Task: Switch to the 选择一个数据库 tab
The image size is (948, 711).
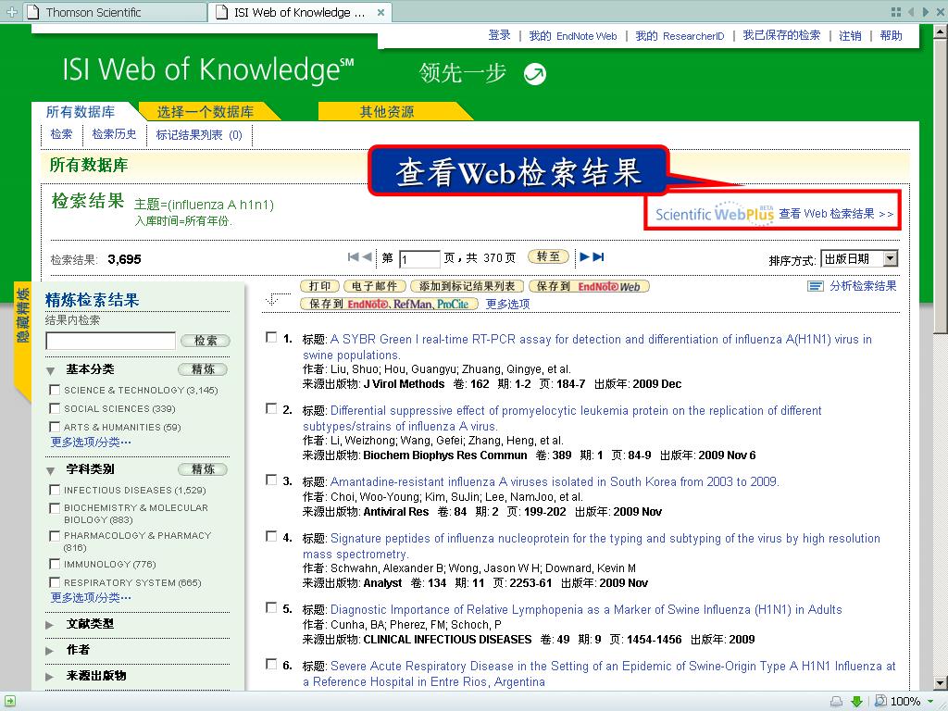Action: [206, 112]
